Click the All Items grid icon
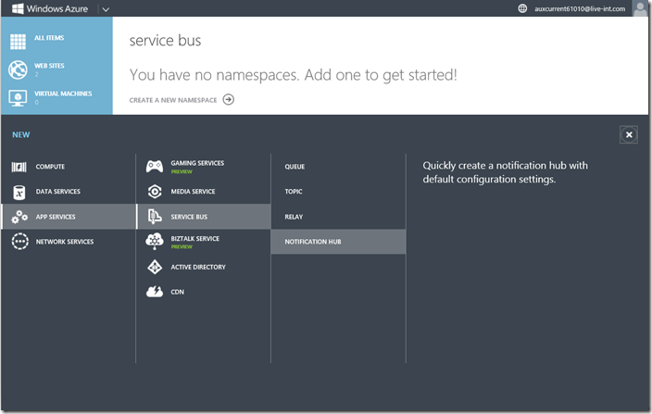This screenshot has width=652, height=414. (x=18, y=42)
